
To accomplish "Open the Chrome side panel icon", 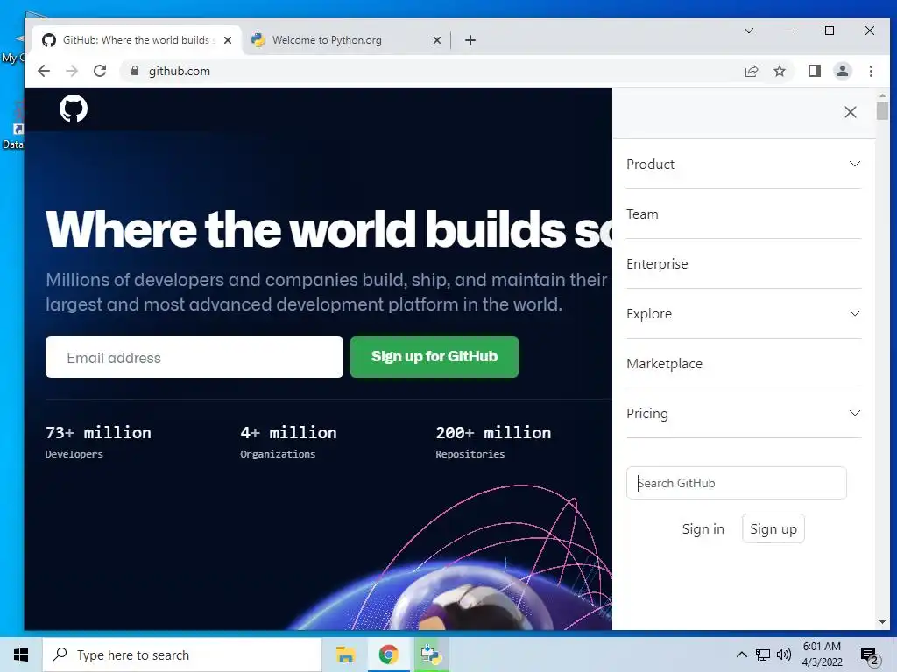I will coord(814,71).
